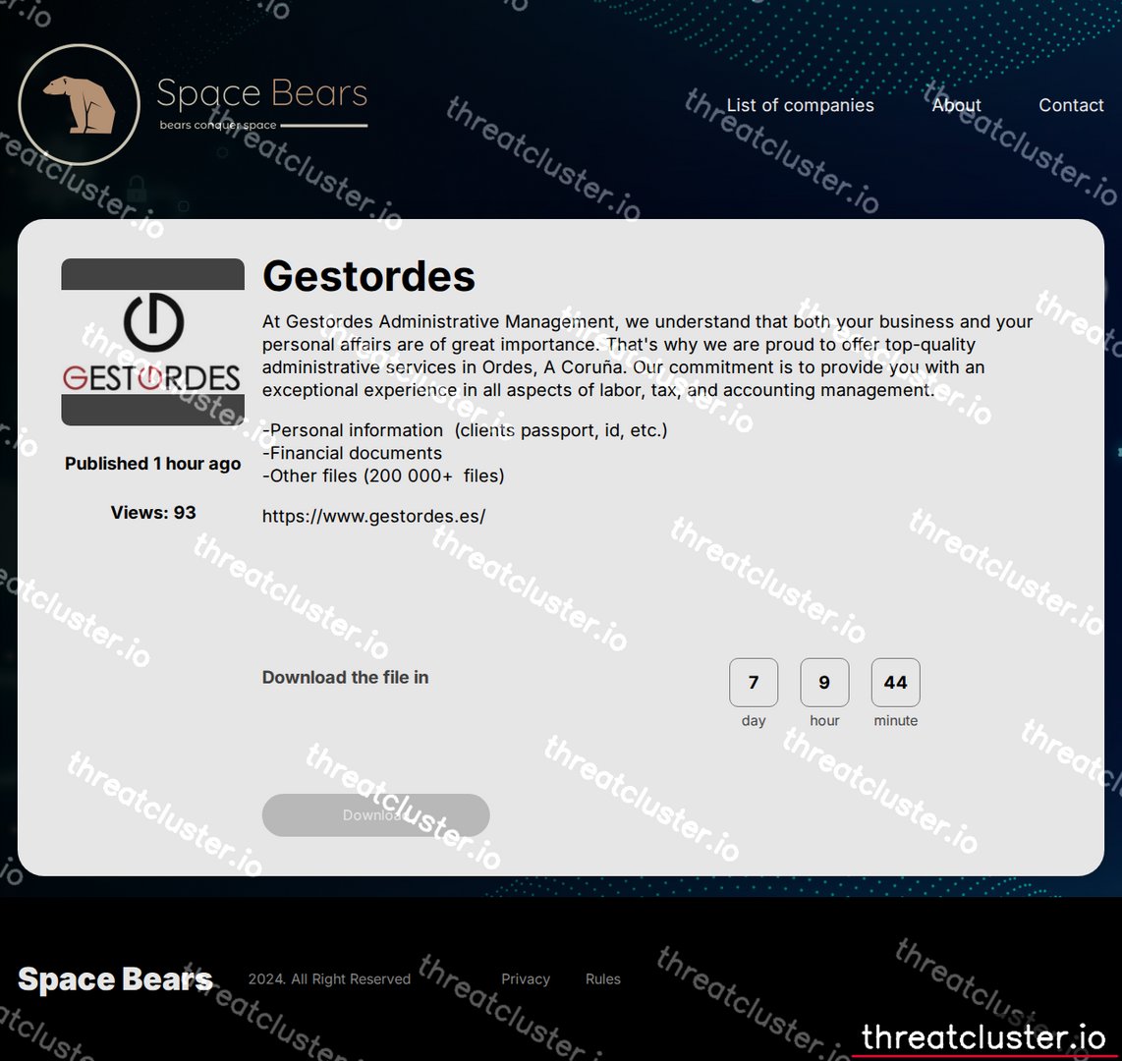Viewport: 1122px width, 1061px height.
Task: Click the Gestordes company logo image
Action: click(x=153, y=342)
